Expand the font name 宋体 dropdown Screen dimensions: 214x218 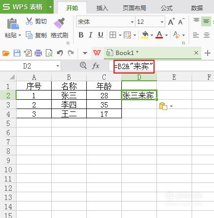click(132, 22)
